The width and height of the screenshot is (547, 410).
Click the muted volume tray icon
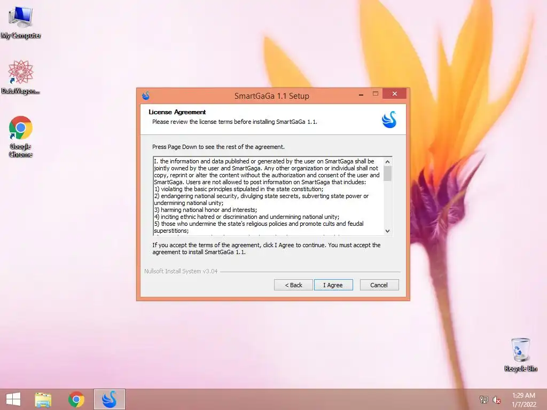tap(496, 399)
